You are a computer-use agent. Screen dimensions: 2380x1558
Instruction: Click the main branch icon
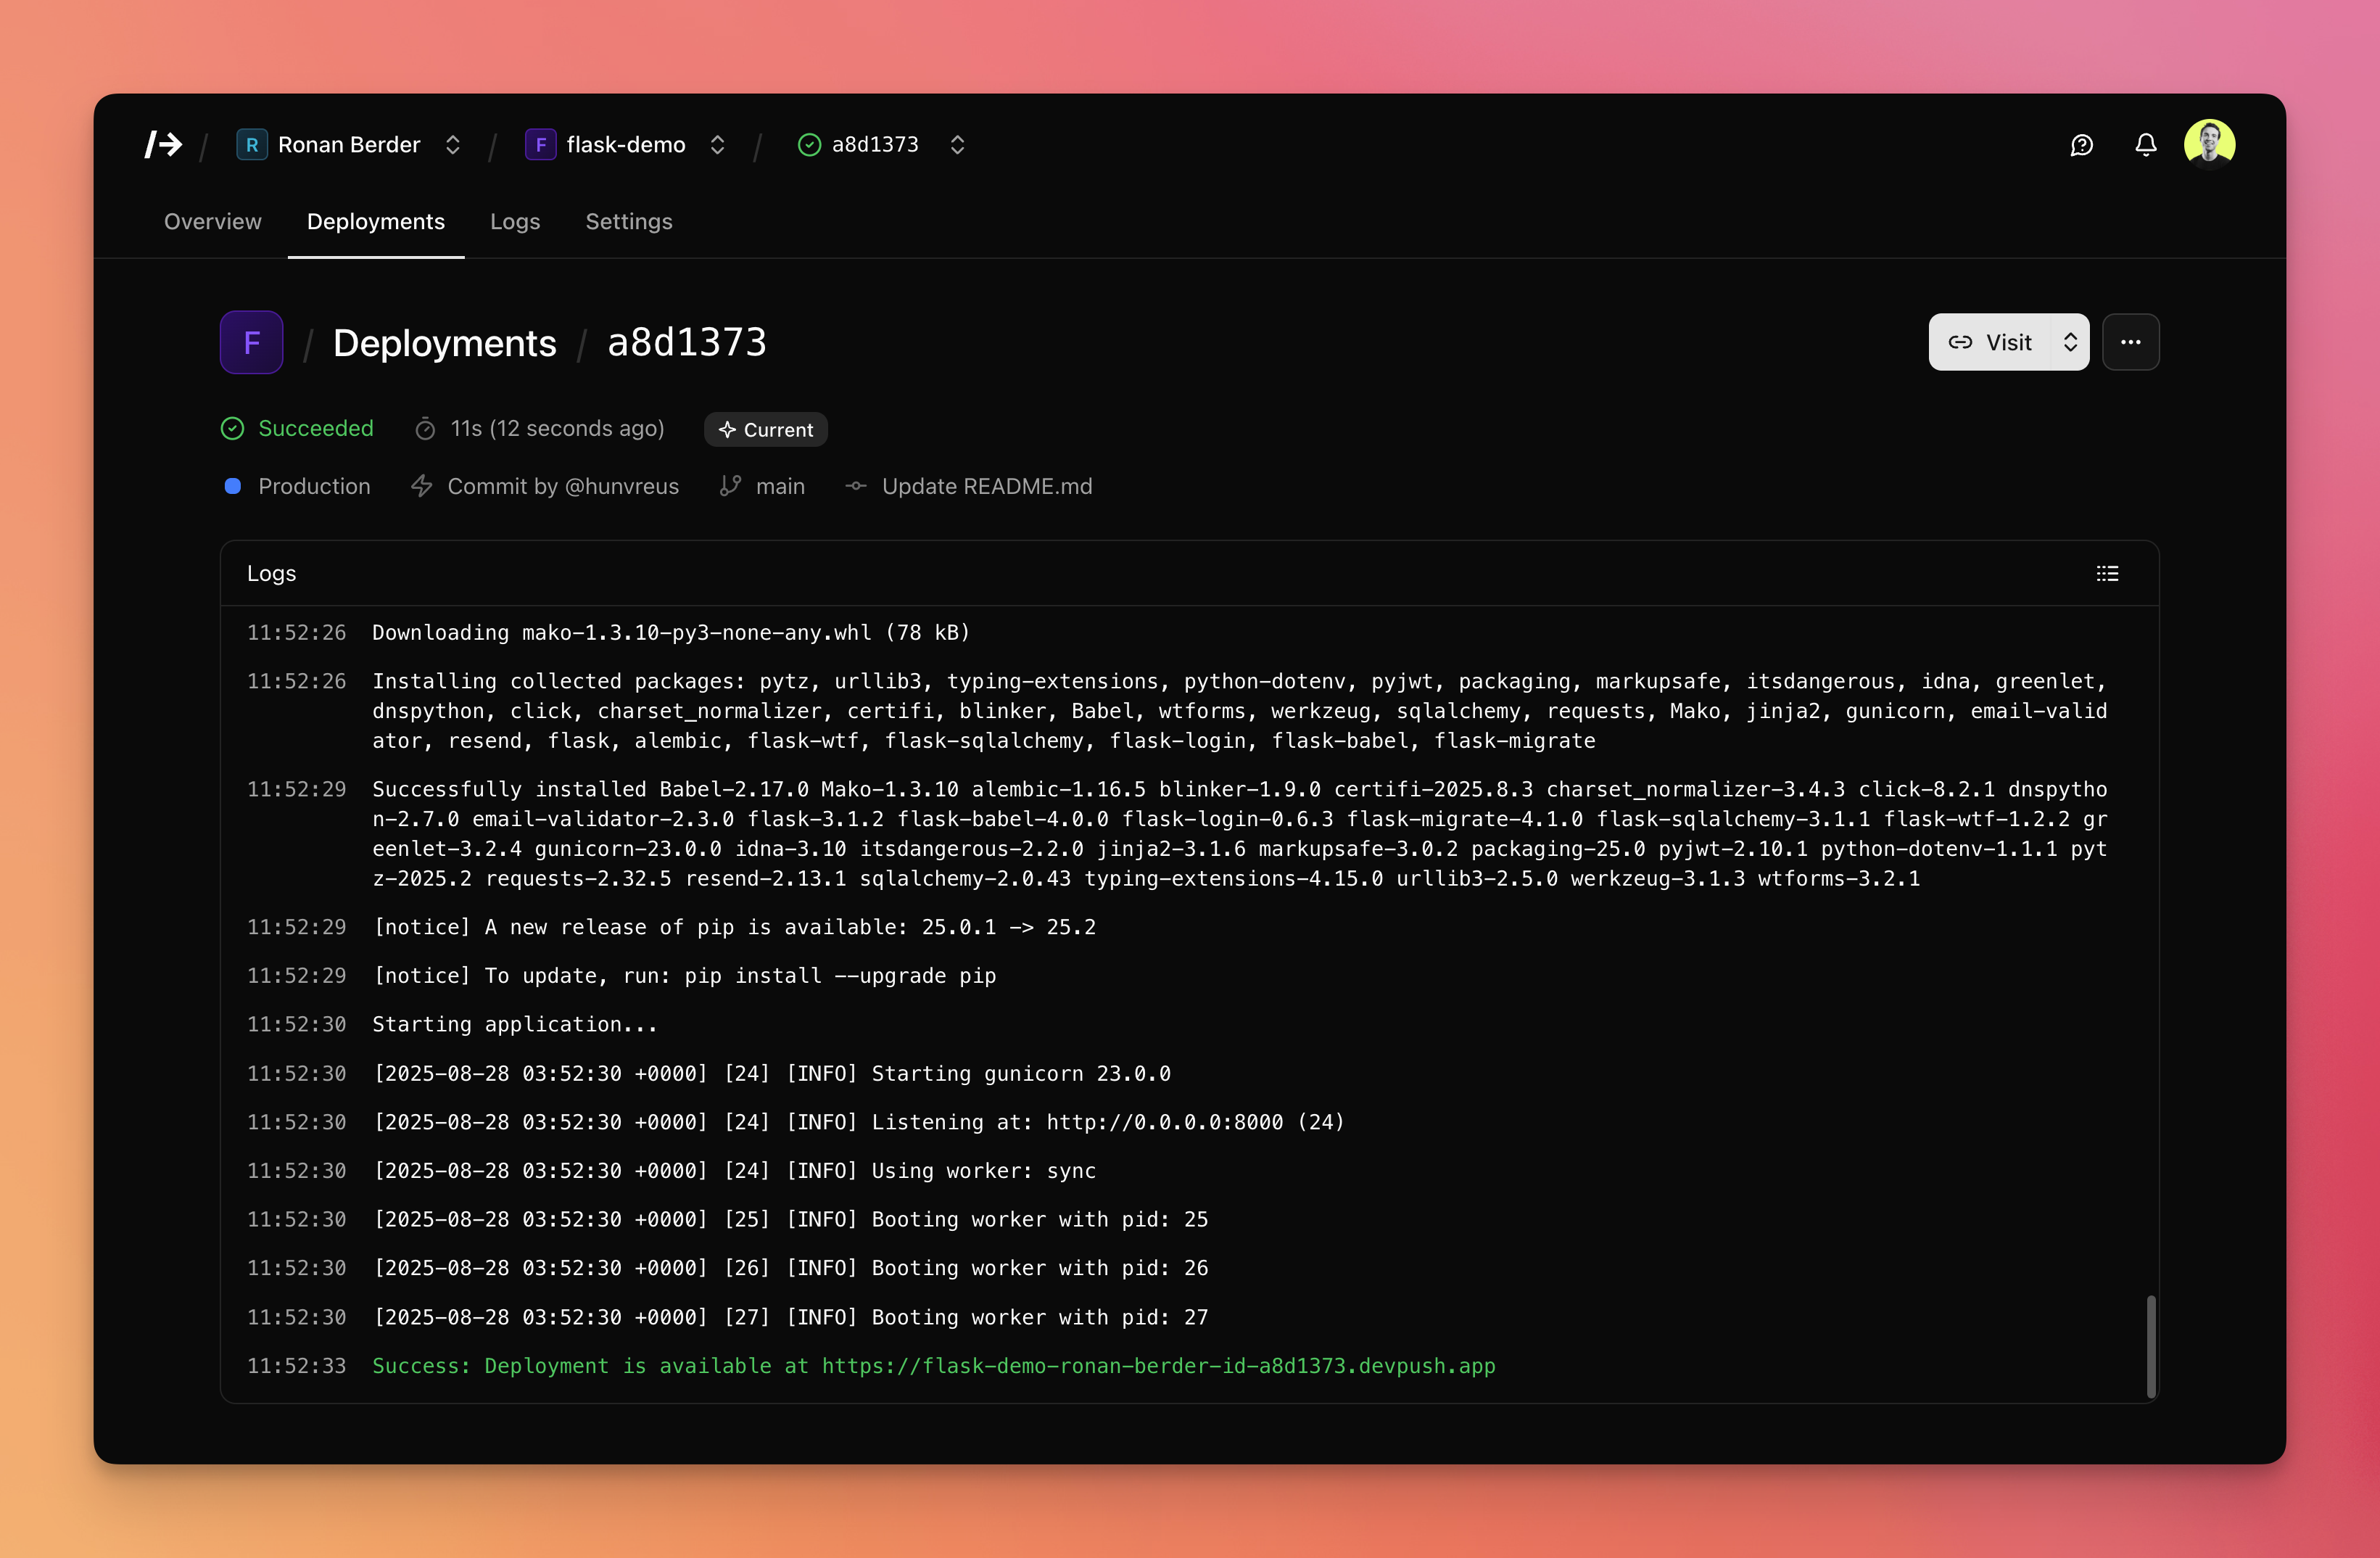click(729, 486)
